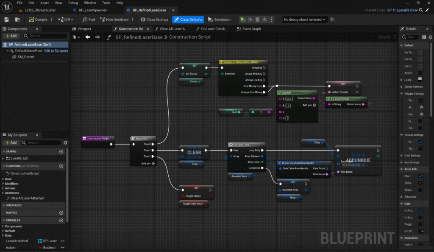
Task: Add a new variable with the plus icon
Action: [x=61, y=221]
